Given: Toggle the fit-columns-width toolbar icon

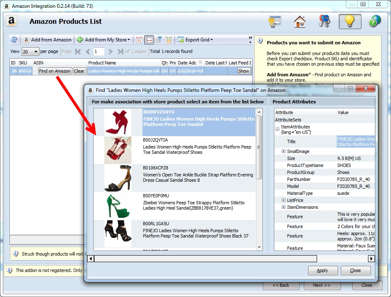Looking at the screenshot, I should pyautogui.click(x=149, y=40).
